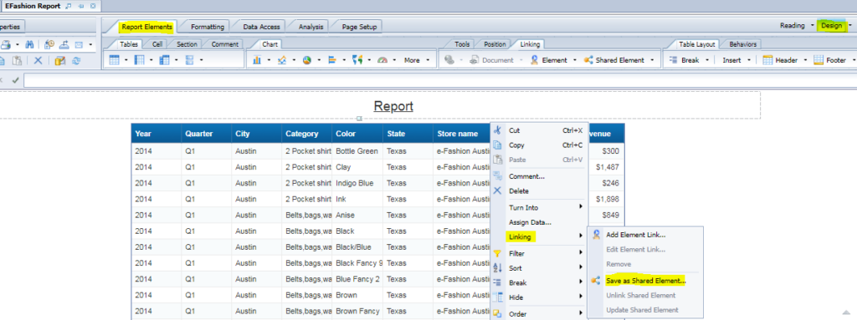The height and width of the screenshot is (320, 857).
Task: Switch to the Report Elements tab
Action: click(146, 26)
